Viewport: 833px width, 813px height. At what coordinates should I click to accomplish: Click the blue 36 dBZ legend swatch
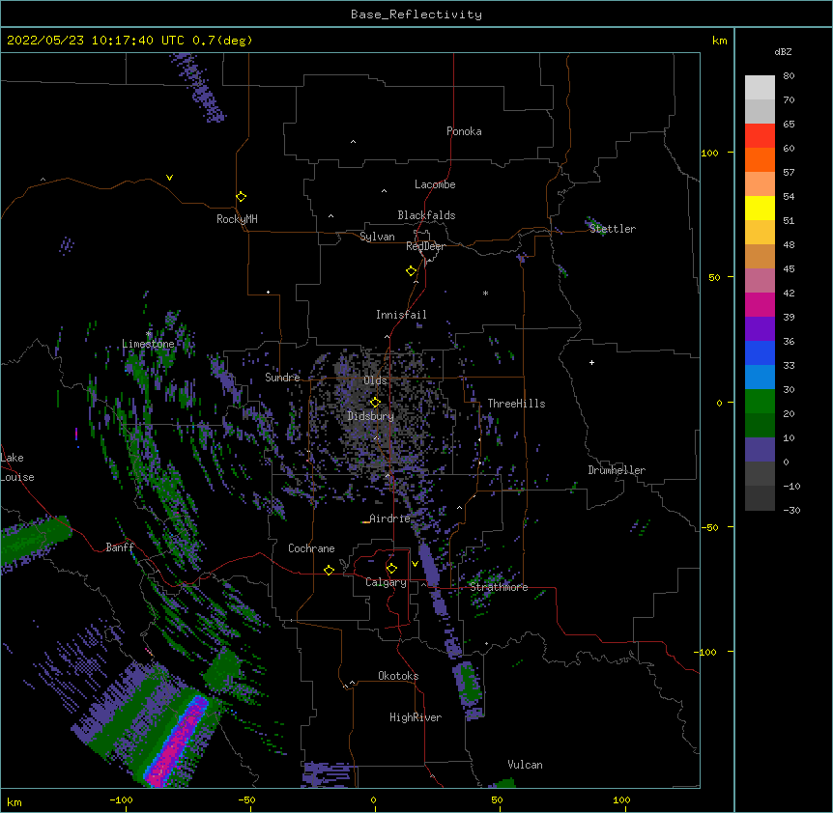(x=760, y=352)
